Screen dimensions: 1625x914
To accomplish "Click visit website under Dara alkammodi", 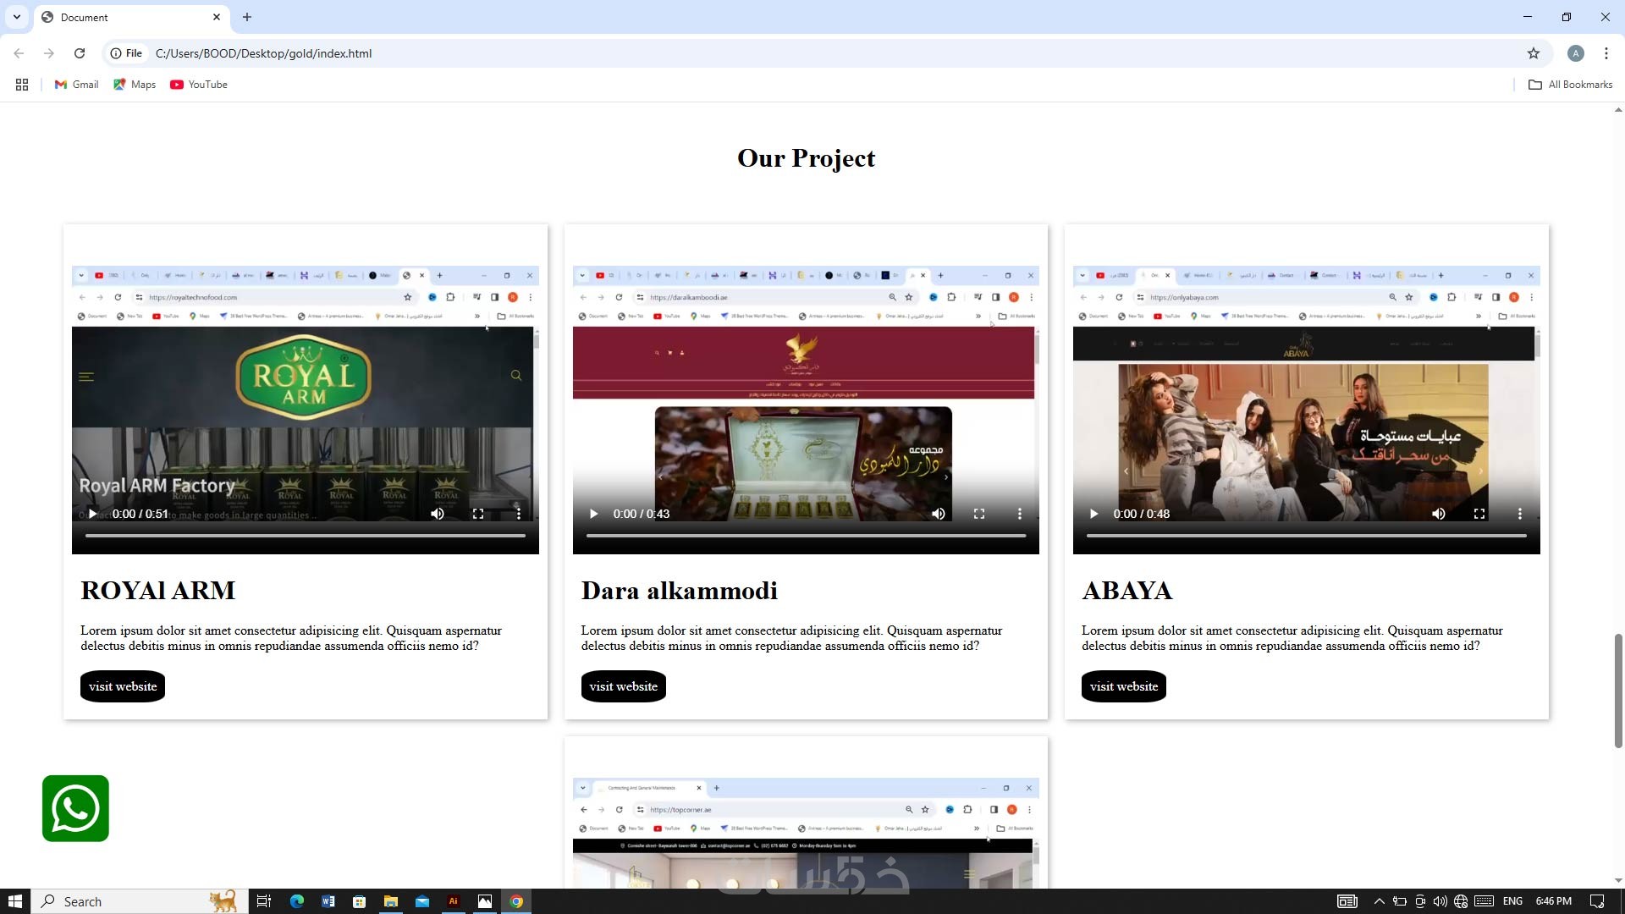I will pyautogui.click(x=623, y=686).
